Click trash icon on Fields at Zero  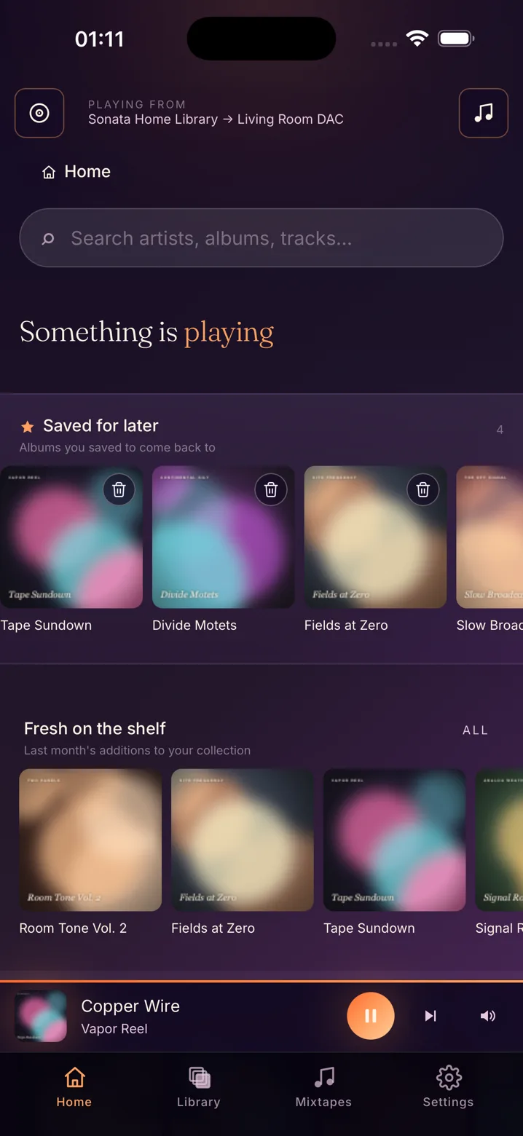point(423,490)
